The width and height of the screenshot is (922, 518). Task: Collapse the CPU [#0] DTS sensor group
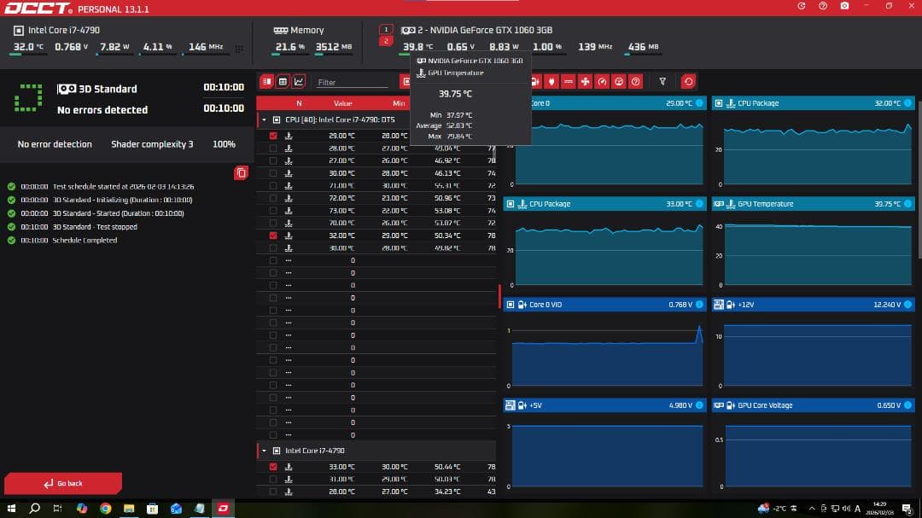pyautogui.click(x=264, y=120)
